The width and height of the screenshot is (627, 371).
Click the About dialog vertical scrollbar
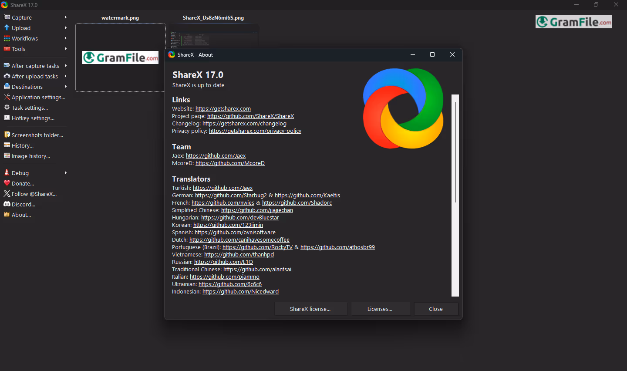pyautogui.click(x=455, y=195)
